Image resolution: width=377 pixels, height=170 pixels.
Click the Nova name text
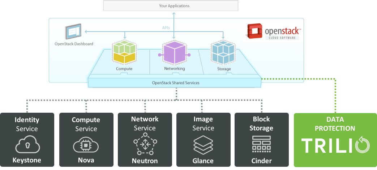[x=86, y=160]
